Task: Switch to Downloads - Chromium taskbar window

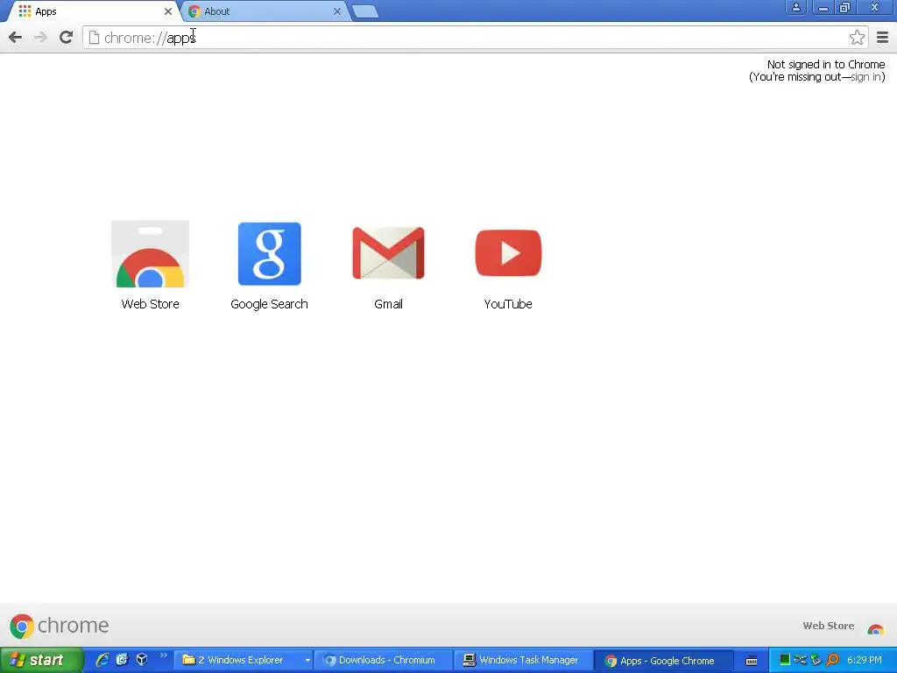Action: (384, 661)
